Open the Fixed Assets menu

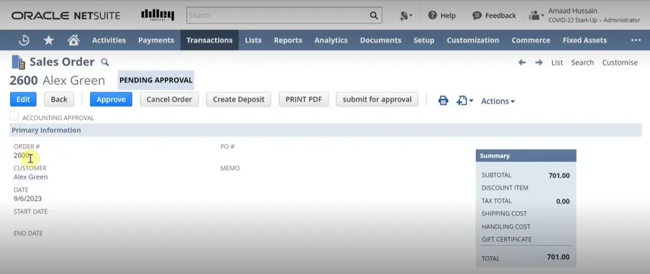point(584,40)
